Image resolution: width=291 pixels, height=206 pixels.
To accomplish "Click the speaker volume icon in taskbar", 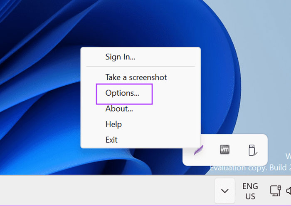I will [x=289, y=191].
